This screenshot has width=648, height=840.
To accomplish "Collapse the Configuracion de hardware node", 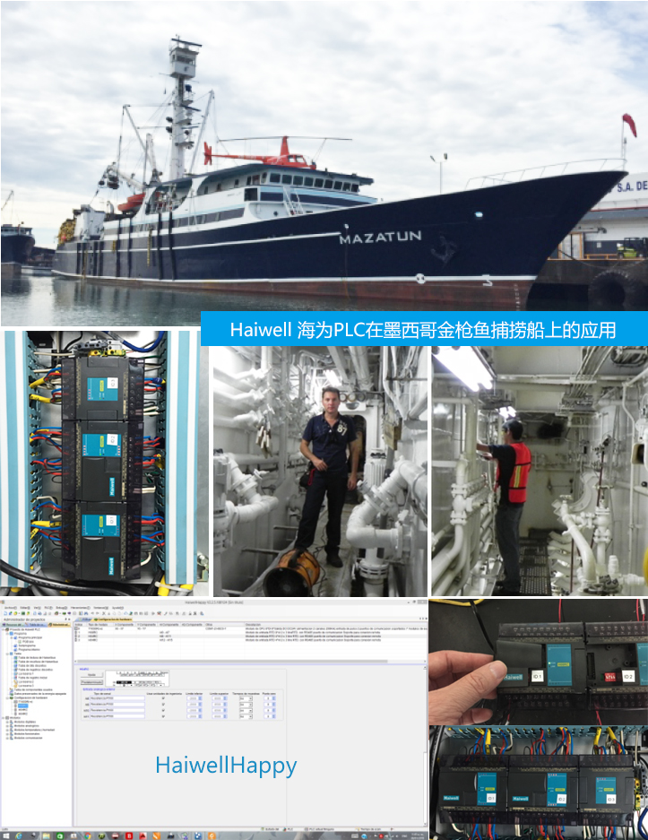I will click(7, 697).
